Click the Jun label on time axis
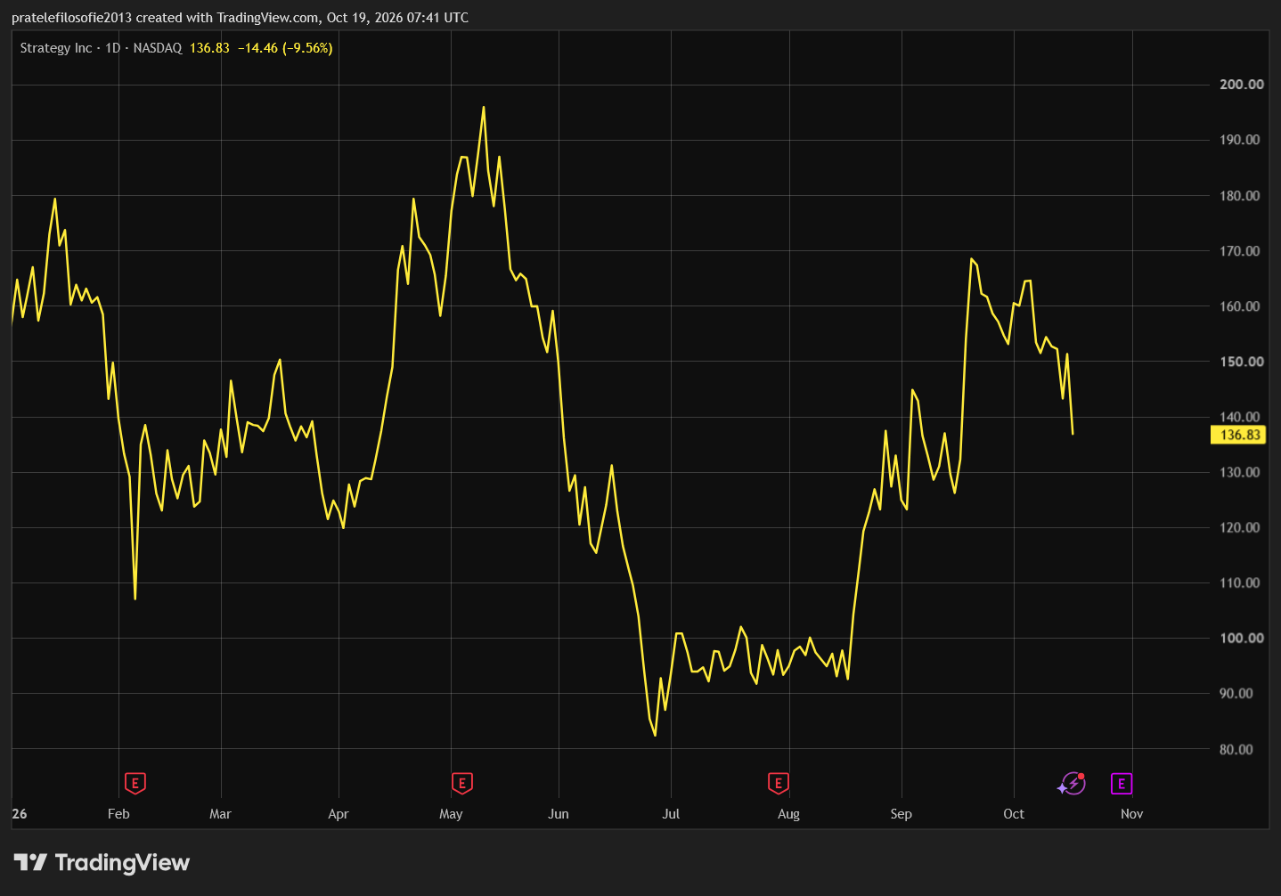This screenshot has height=896, width=1281. (559, 814)
